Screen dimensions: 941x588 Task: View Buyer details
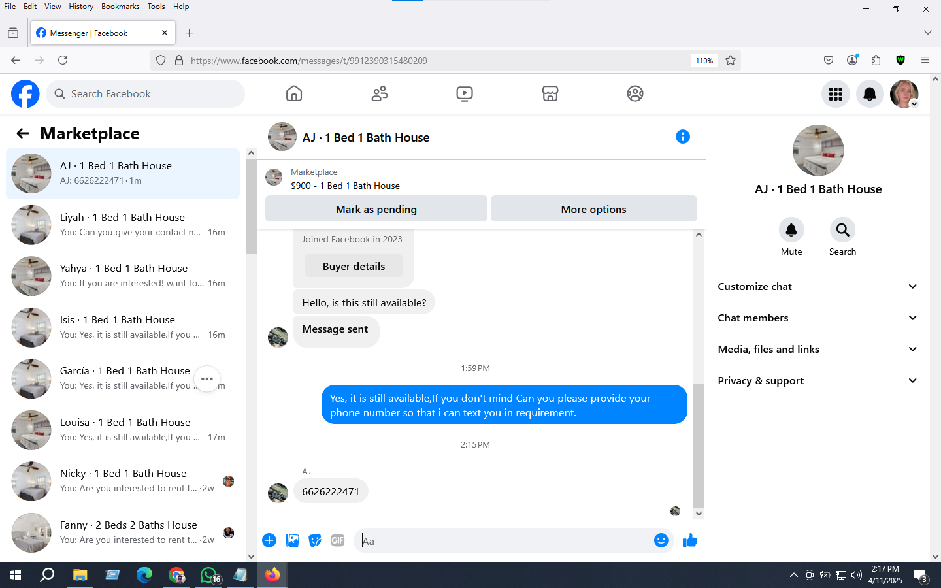tap(354, 266)
